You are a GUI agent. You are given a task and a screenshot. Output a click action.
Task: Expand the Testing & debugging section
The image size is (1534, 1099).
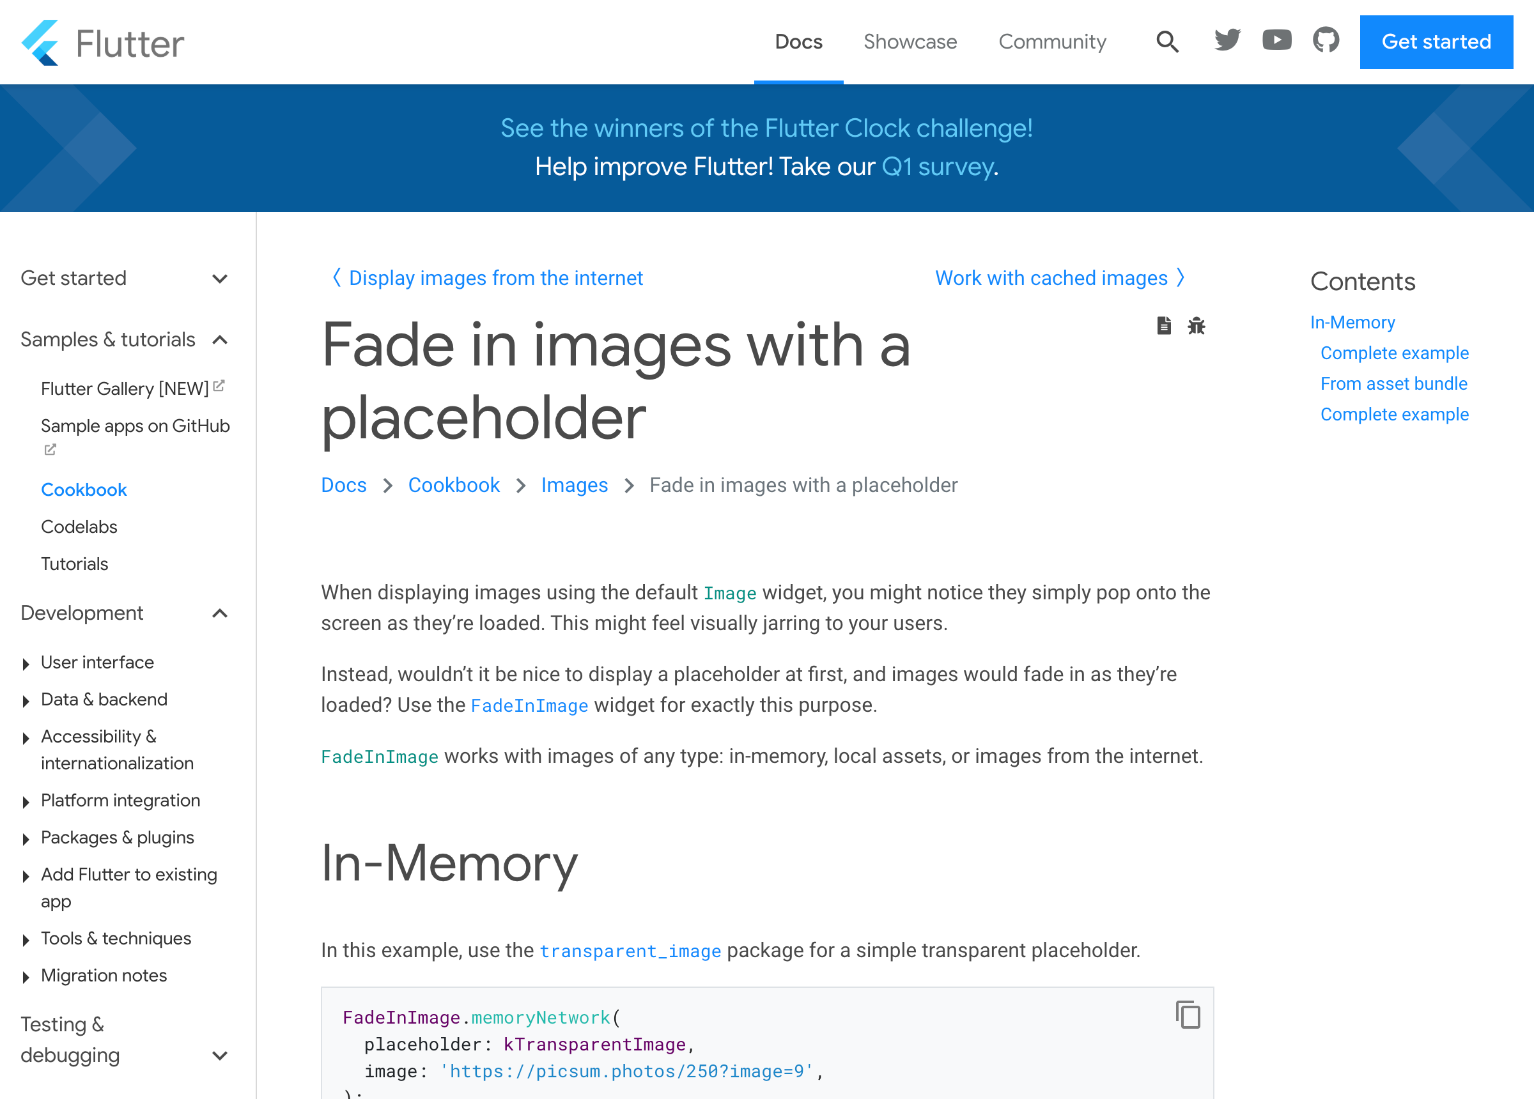[219, 1055]
